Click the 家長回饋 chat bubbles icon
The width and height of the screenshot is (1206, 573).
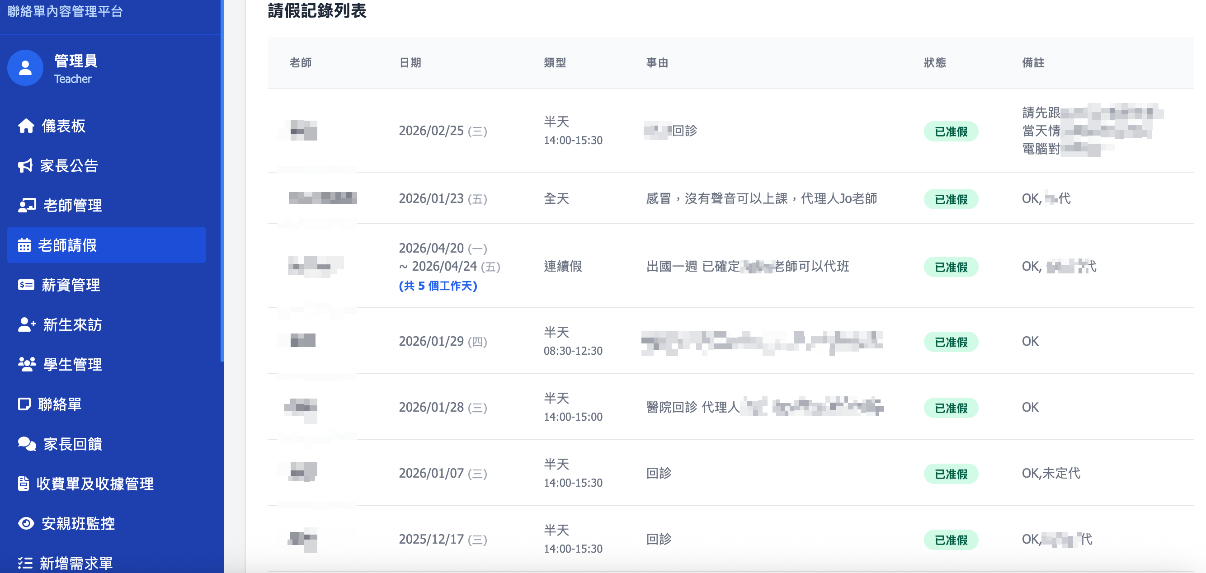pos(27,444)
